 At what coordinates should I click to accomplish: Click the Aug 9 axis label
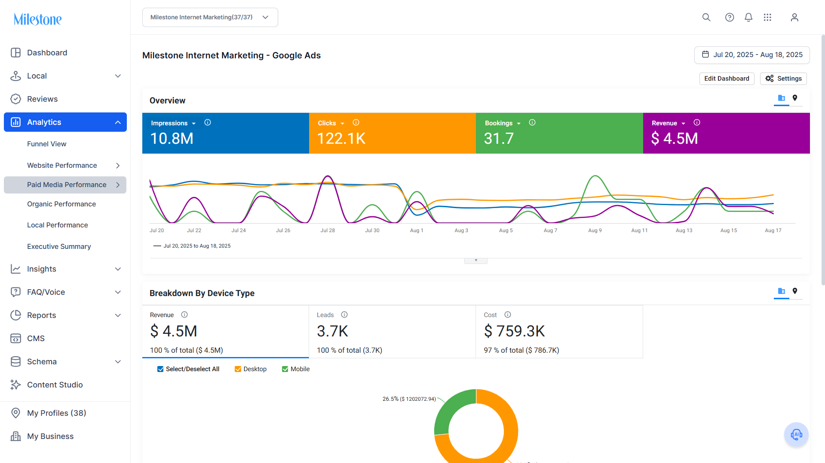click(595, 231)
